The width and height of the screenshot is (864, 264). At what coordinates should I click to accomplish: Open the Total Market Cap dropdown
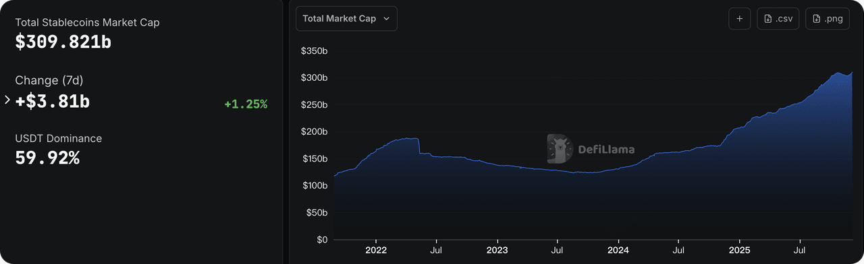pos(346,19)
